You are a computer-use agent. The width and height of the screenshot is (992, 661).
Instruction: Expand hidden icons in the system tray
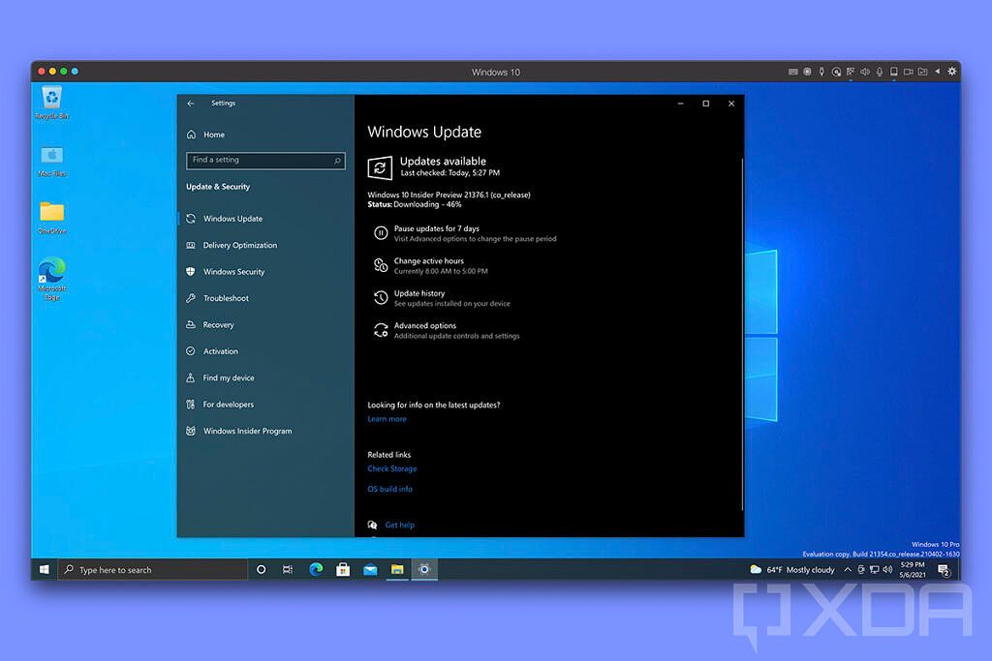[848, 569]
